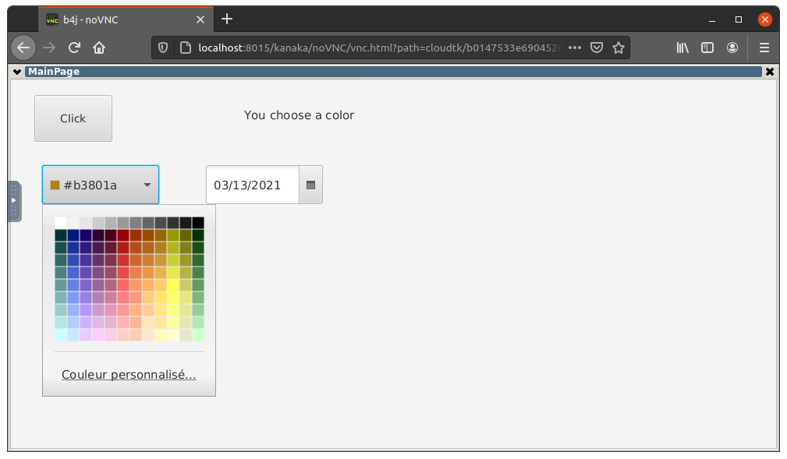The height and width of the screenshot is (459, 787).
Task: Focus the 03/13/2021 date field
Action: pyautogui.click(x=253, y=185)
